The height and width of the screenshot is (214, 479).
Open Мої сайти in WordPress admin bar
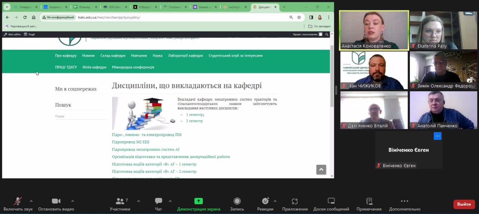[12, 34]
